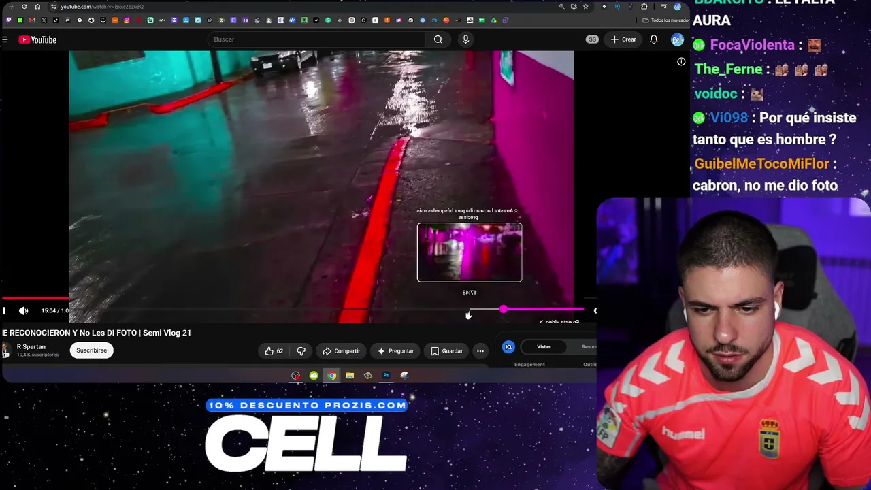Open the R Spartan channel link
The image size is (871, 490).
click(31, 347)
